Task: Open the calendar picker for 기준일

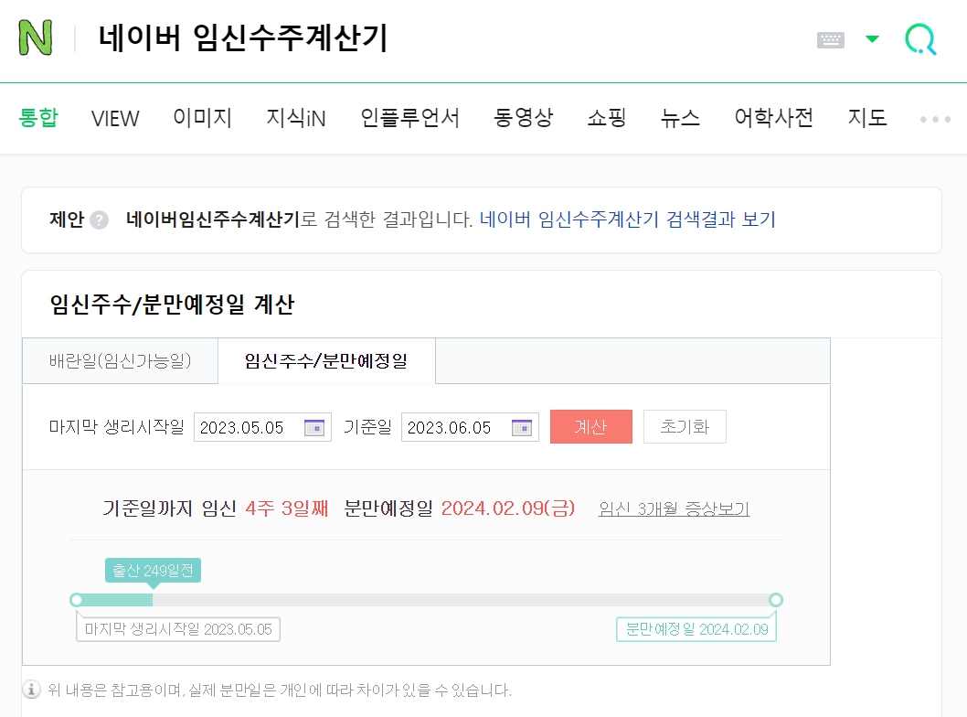Action: pos(519,426)
